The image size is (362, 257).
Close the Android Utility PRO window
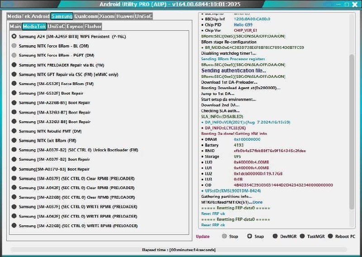tap(355, 5)
